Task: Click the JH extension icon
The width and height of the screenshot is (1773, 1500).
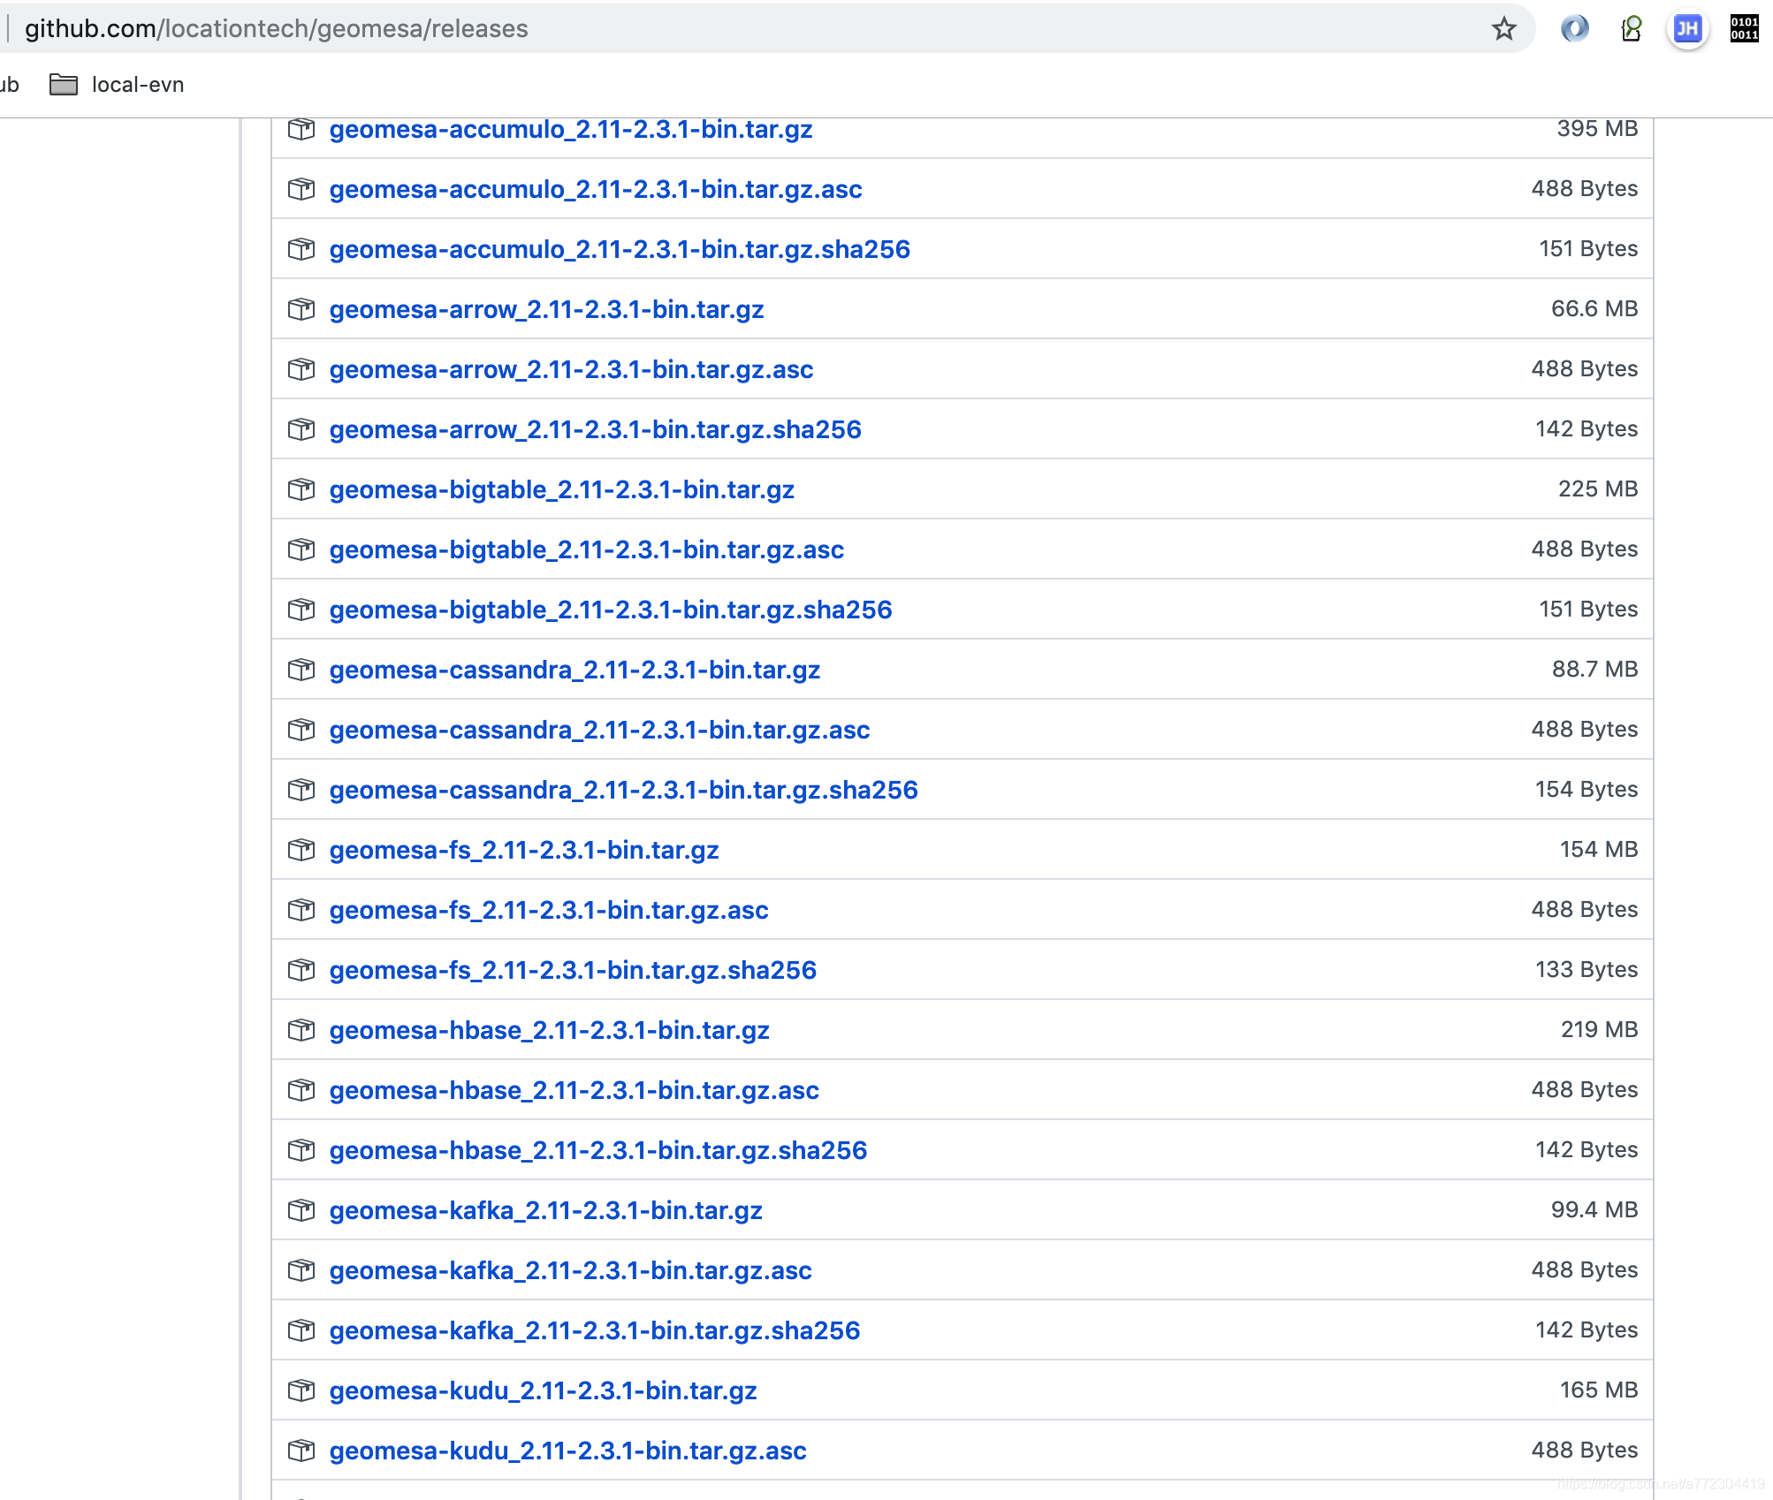Action: pos(1687,29)
